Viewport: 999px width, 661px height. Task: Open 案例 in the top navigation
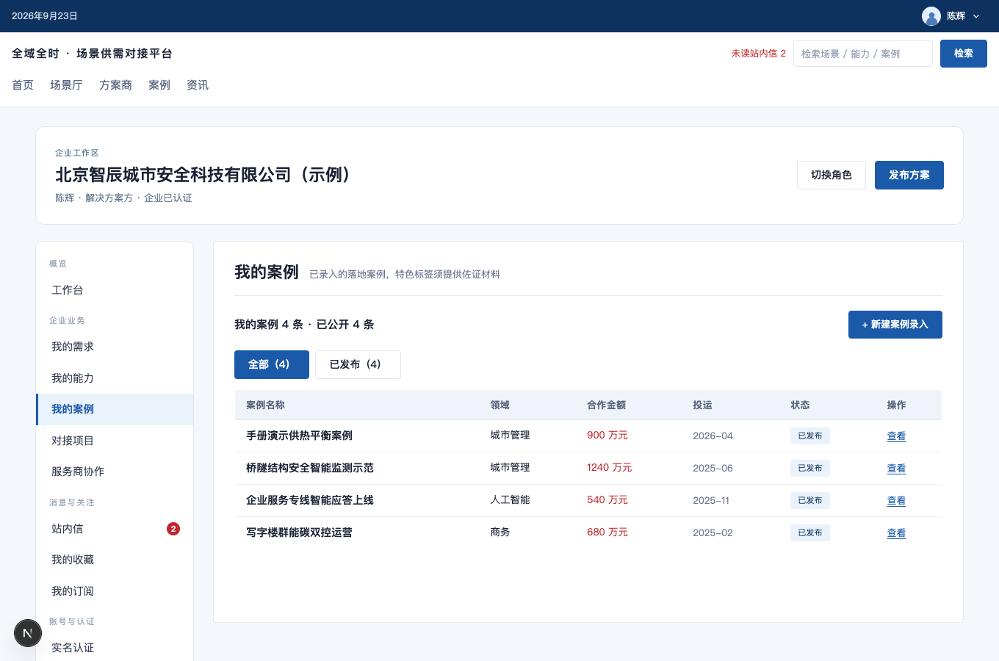tap(159, 85)
